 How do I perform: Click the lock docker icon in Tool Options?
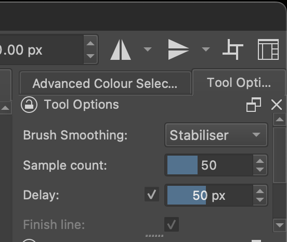click(x=29, y=105)
